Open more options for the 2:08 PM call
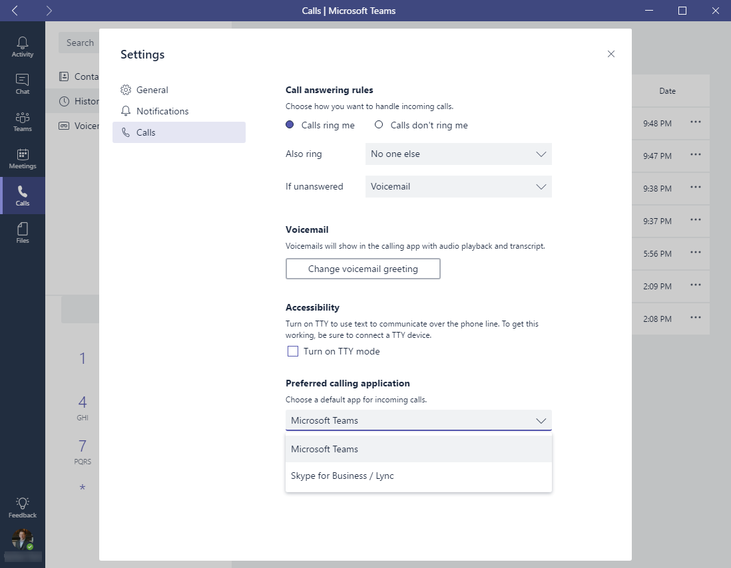This screenshot has height=568, width=731. pos(696,318)
